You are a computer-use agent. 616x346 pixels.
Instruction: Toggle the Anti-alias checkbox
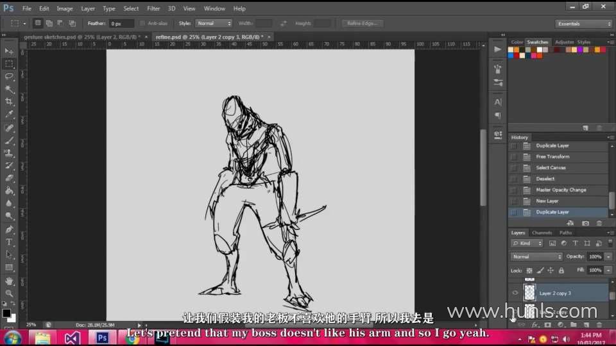click(142, 23)
